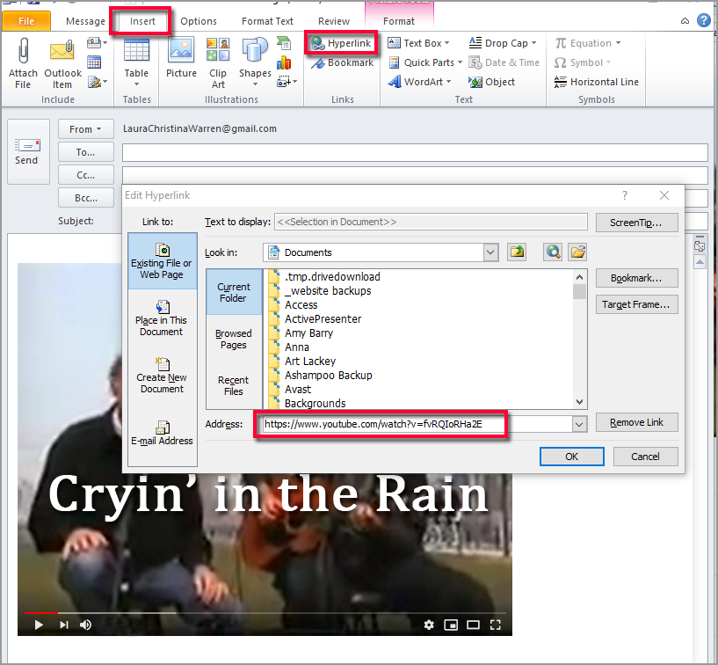Insert a Picture from the ribbon
Viewport: 718px width, 665px height.
pos(181,58)
